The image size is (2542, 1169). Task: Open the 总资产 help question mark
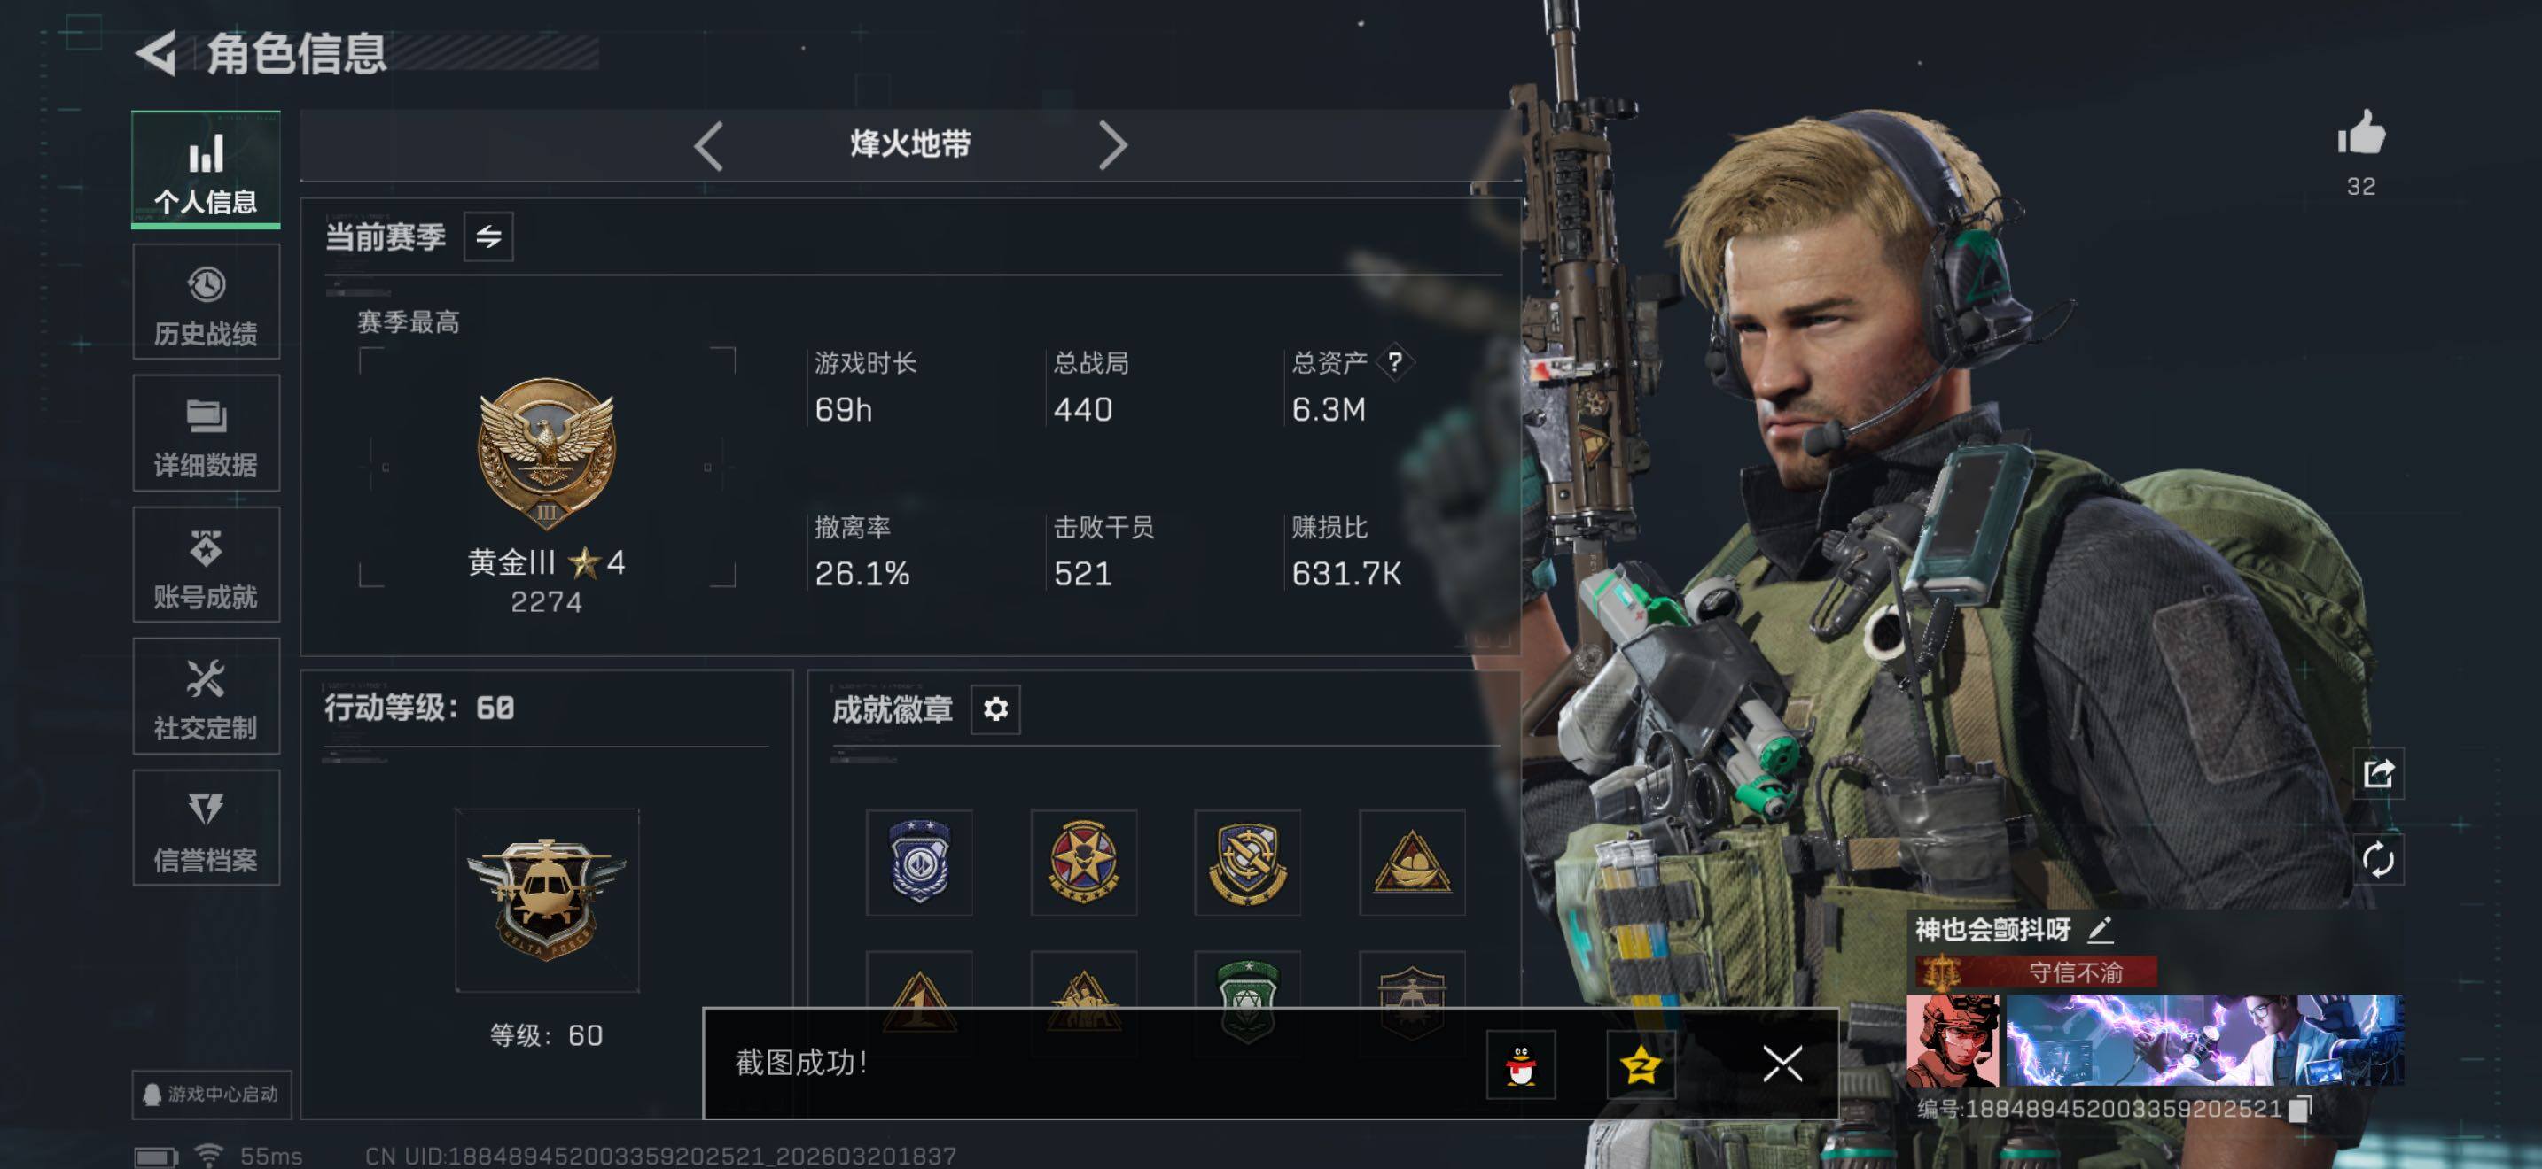pos(1394,361)
